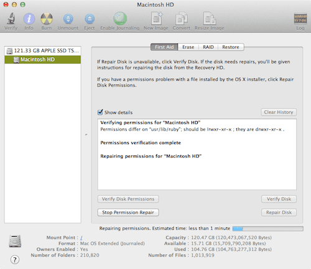Click the Burn toolbar icon

[47, 19]
